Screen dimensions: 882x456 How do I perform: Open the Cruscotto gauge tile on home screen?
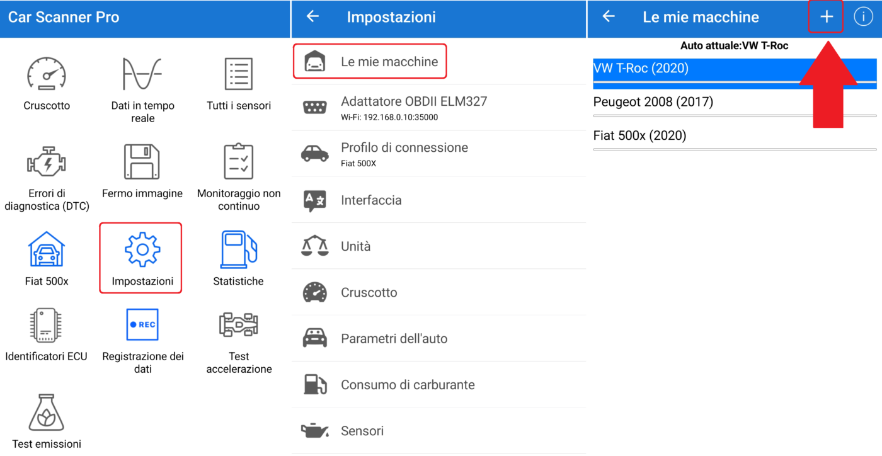click(x=47, y=83)
